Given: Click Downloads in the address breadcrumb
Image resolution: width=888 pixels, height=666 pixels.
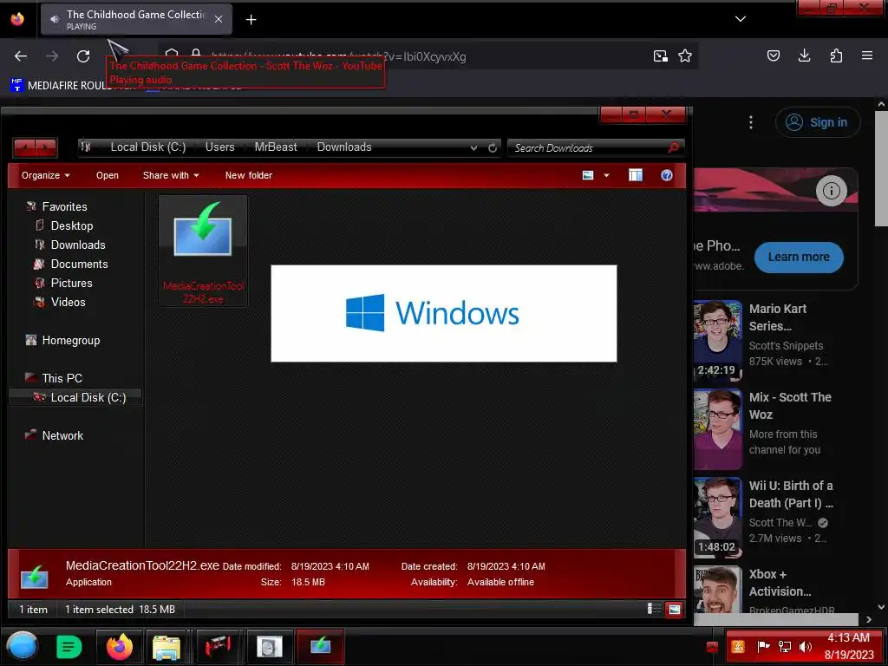Looking at the screenshot, I should tap(344, 147).
